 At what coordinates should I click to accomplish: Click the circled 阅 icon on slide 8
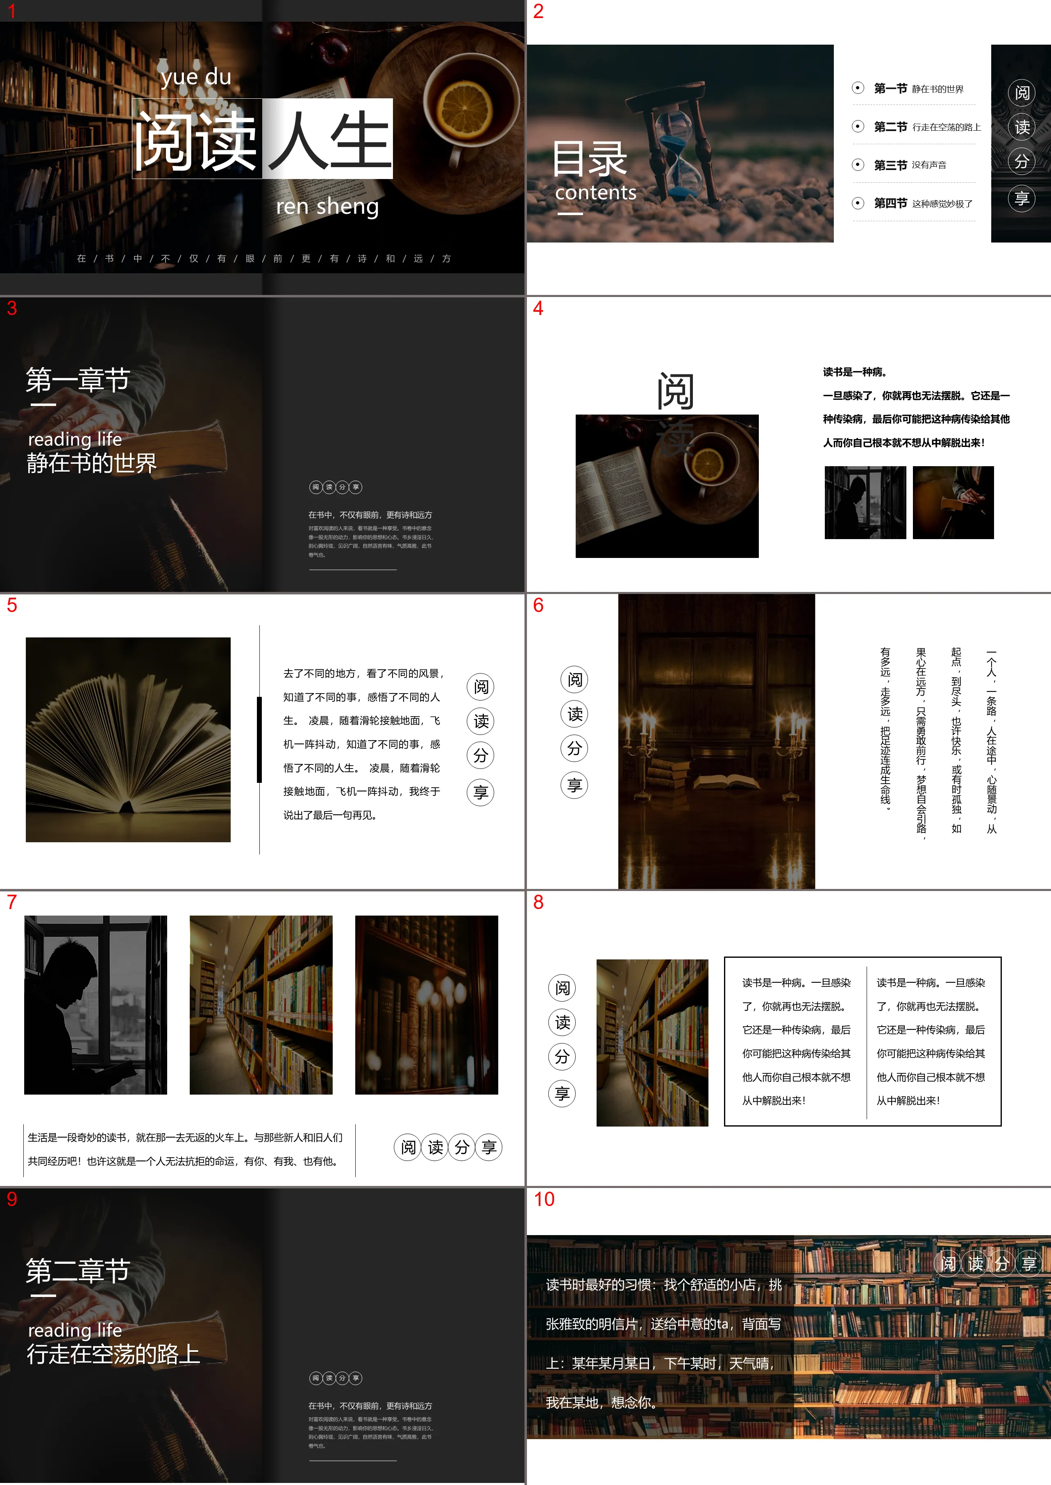tap(562, 987)
